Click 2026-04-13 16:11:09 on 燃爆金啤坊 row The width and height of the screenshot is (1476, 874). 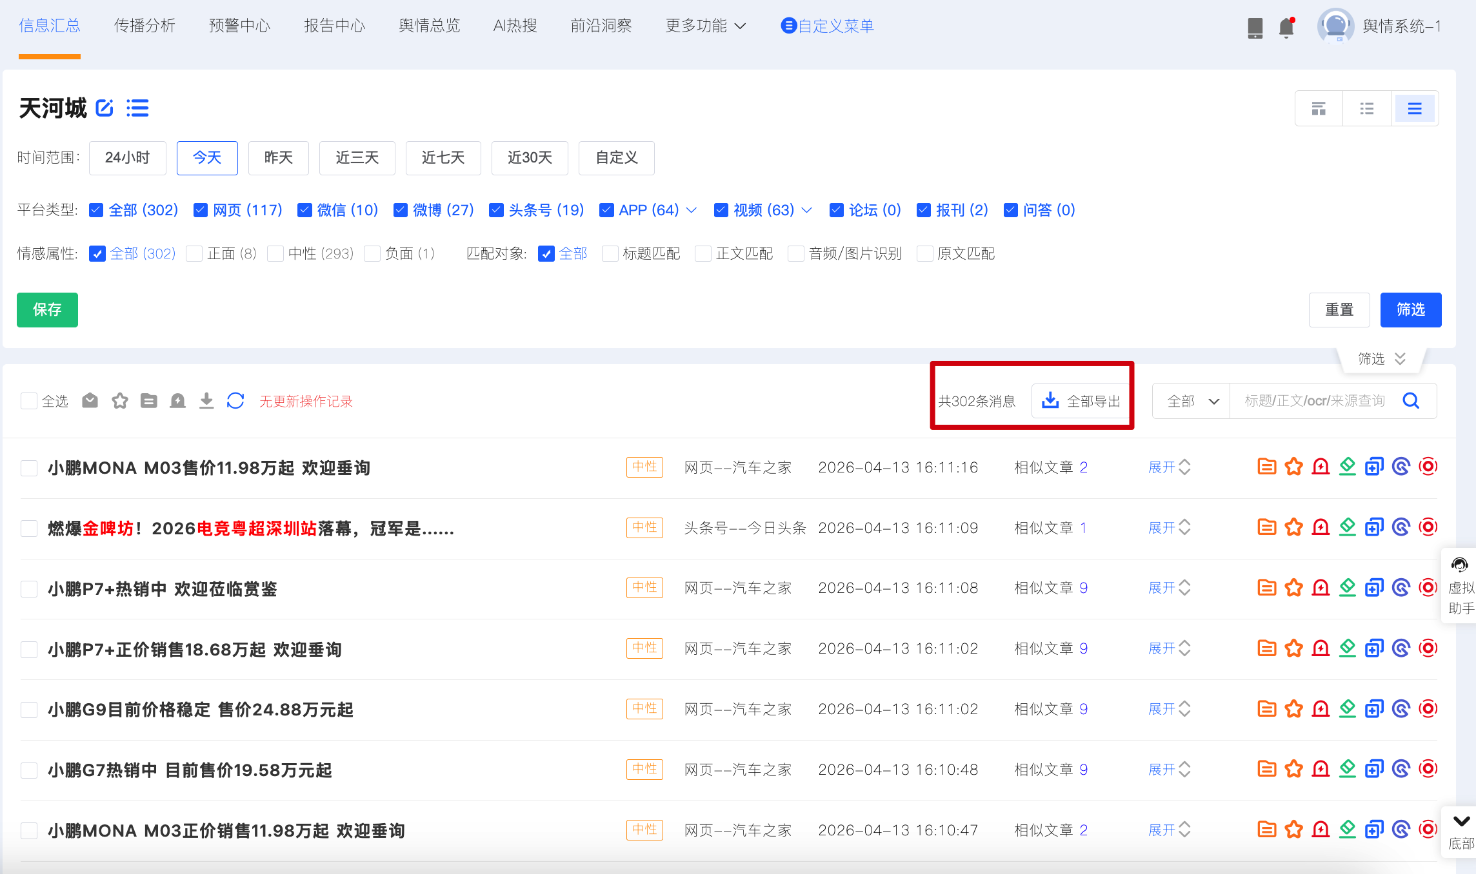[898, 528]
